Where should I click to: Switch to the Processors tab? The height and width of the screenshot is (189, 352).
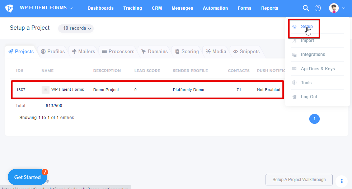[x=118, y=51]
